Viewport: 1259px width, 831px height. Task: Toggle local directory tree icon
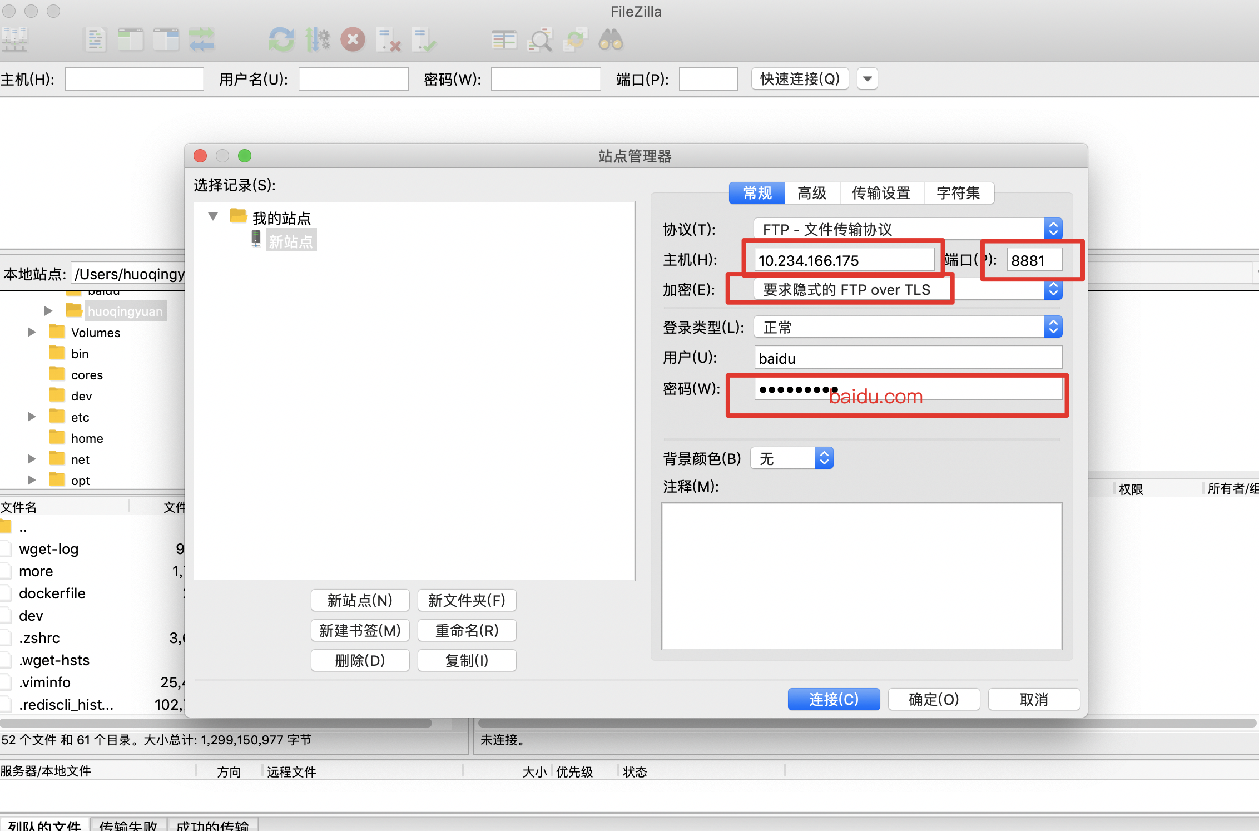[x=131, y=40]
